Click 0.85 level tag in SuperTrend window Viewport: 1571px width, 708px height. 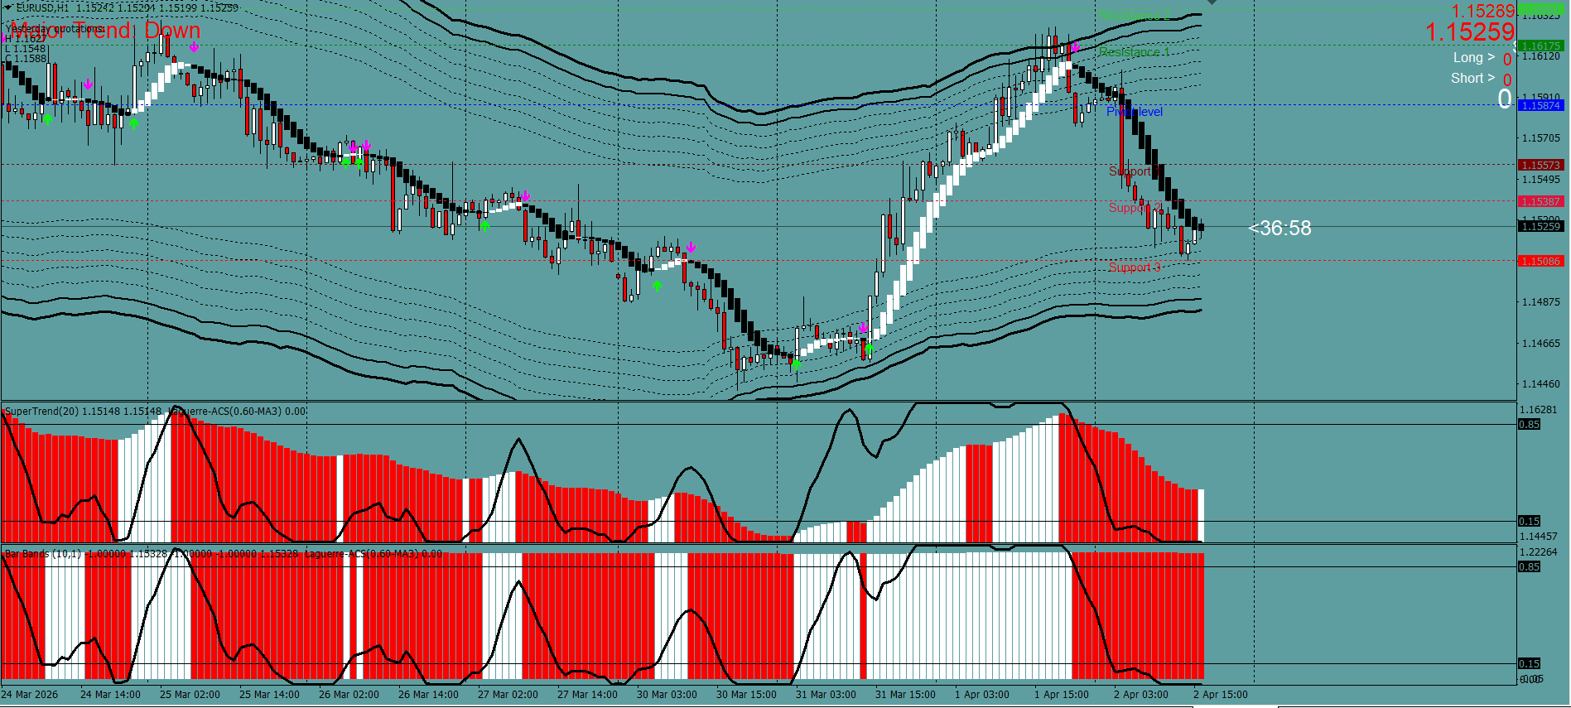[1530, 424]
